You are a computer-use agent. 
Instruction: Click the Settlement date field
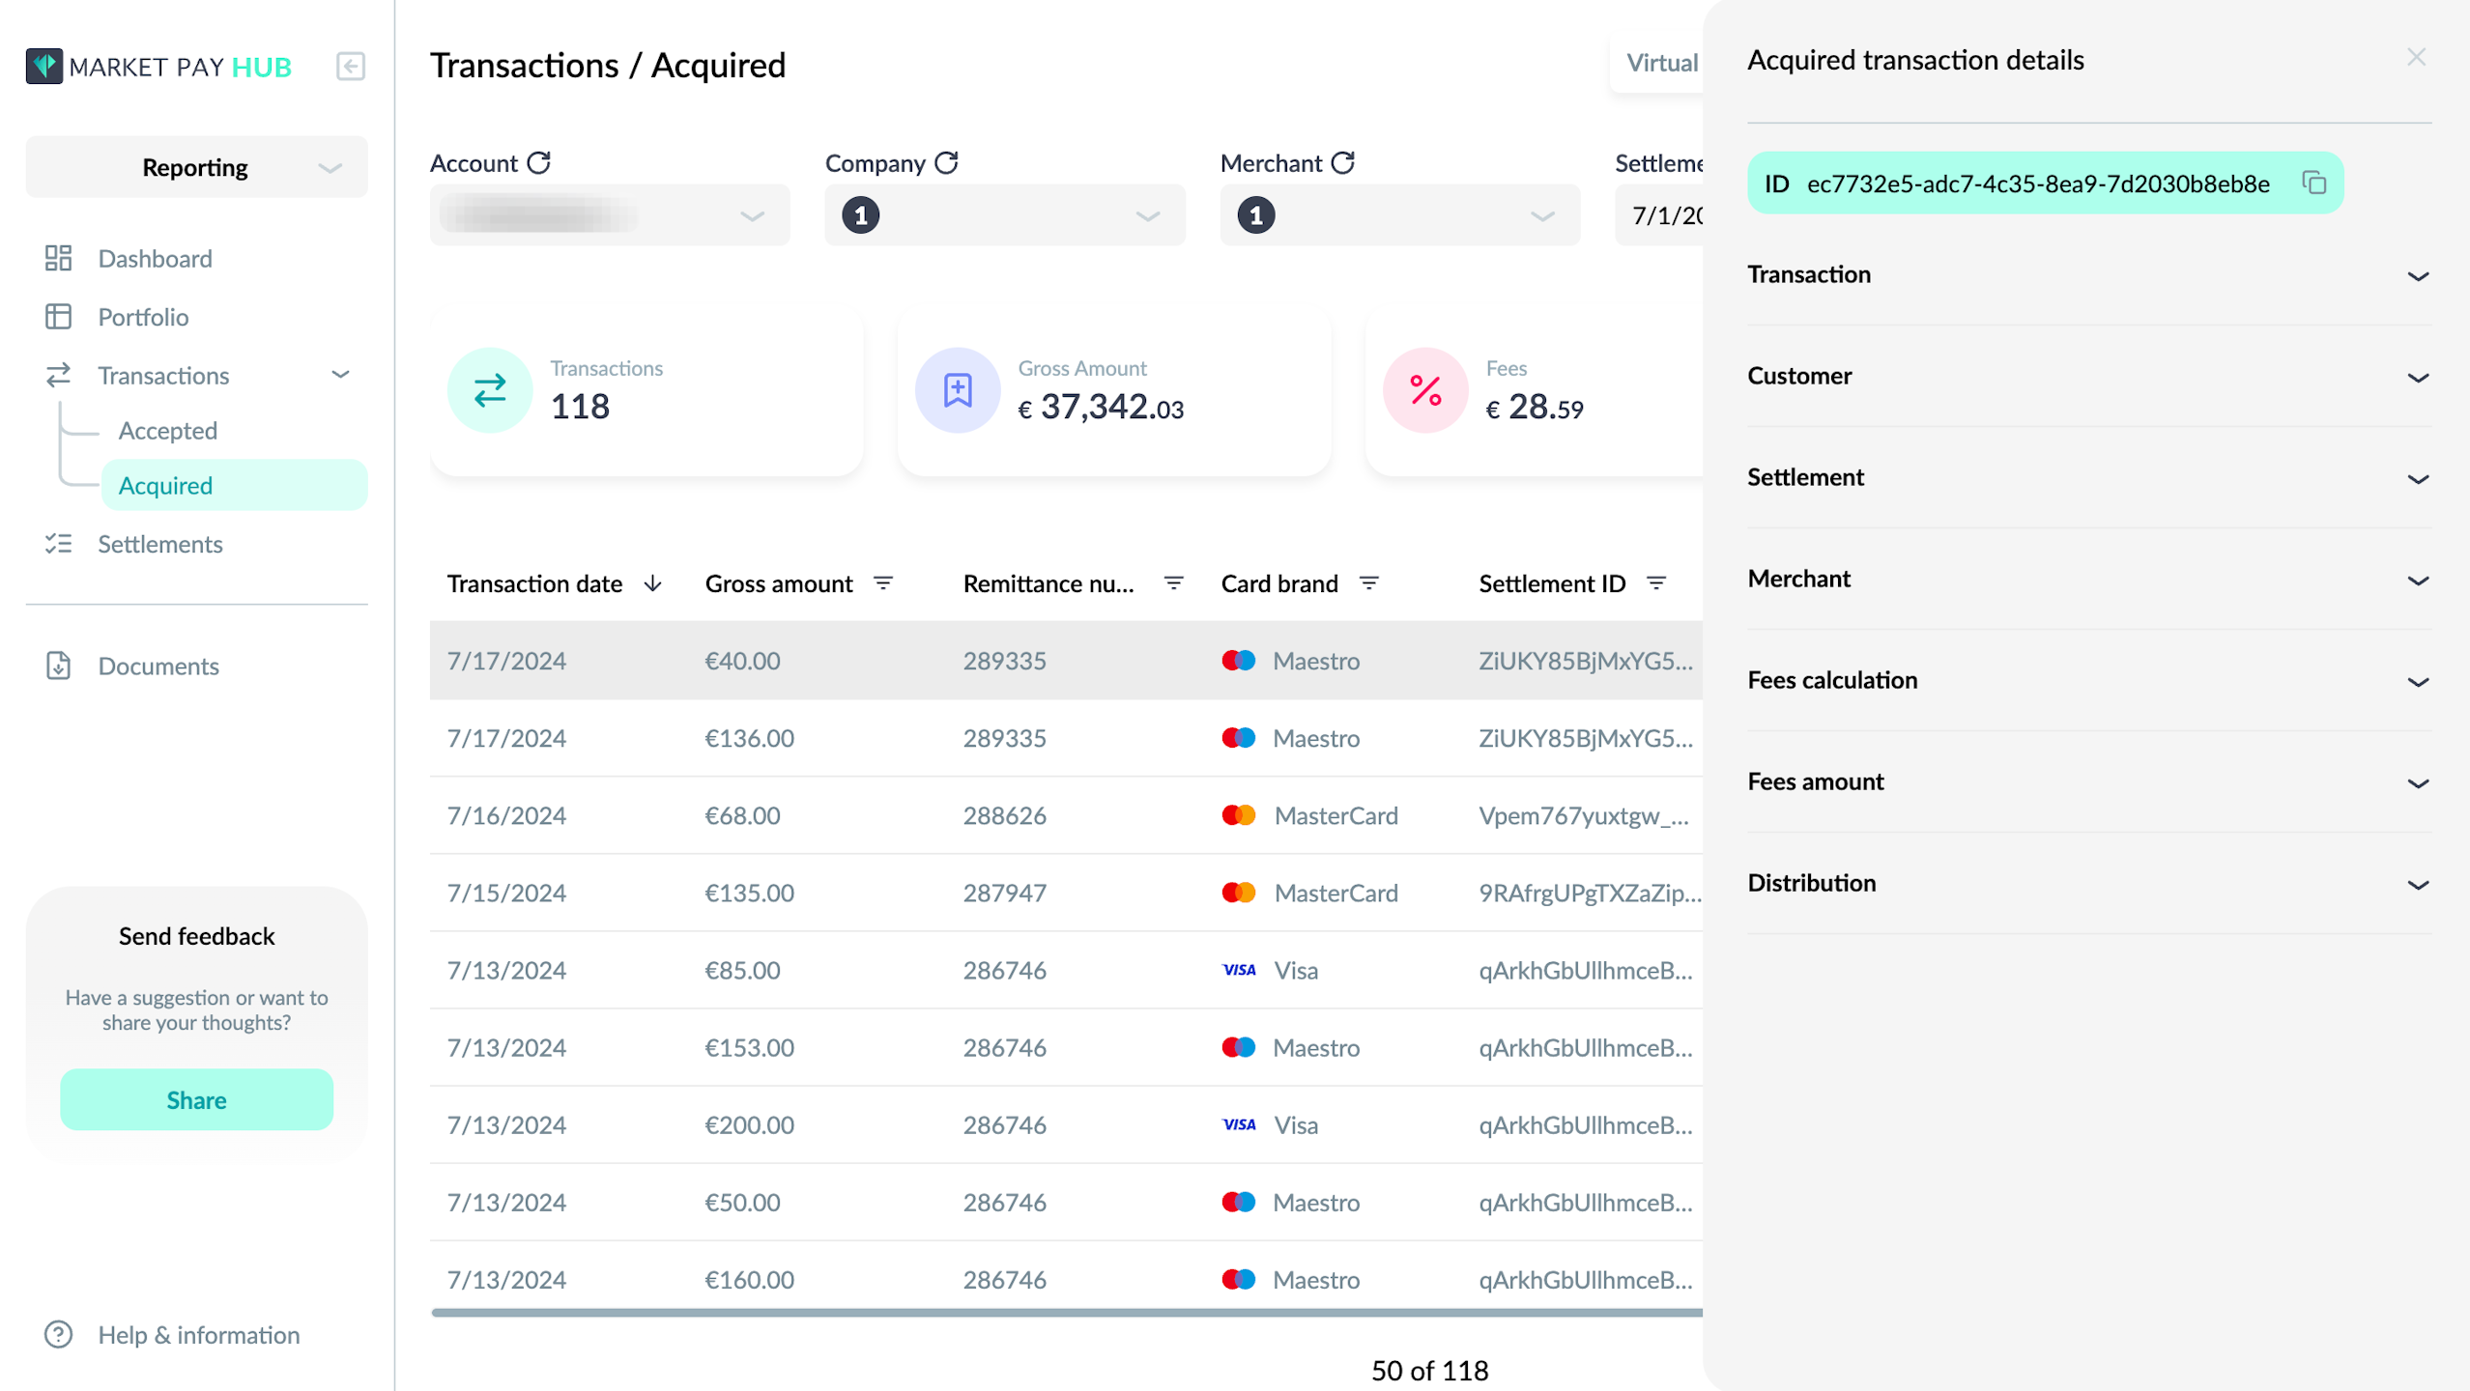click(1659, 214)
